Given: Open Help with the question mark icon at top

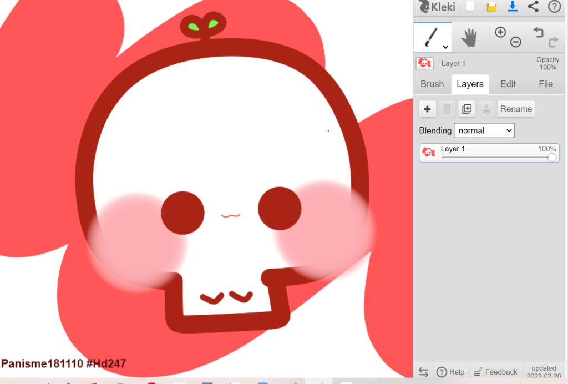Looking at the screenshot, I should [554, 6].
